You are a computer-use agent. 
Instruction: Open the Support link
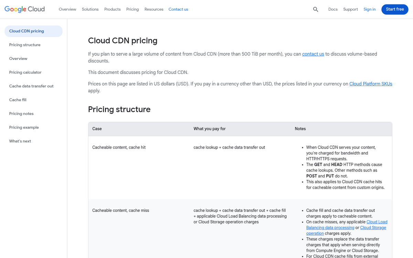[350, 9]
